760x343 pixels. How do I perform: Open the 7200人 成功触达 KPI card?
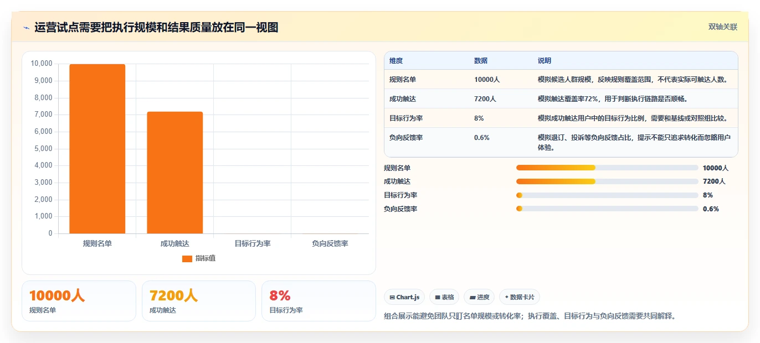coord(199,301)
